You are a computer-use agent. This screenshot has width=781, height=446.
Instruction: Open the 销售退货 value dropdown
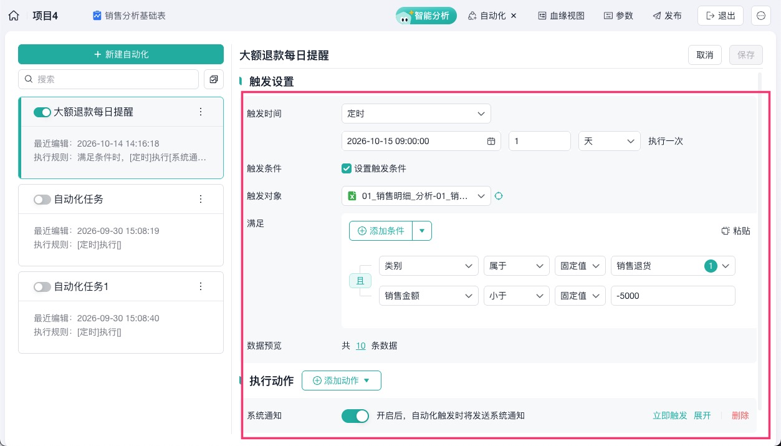(673, 266)
